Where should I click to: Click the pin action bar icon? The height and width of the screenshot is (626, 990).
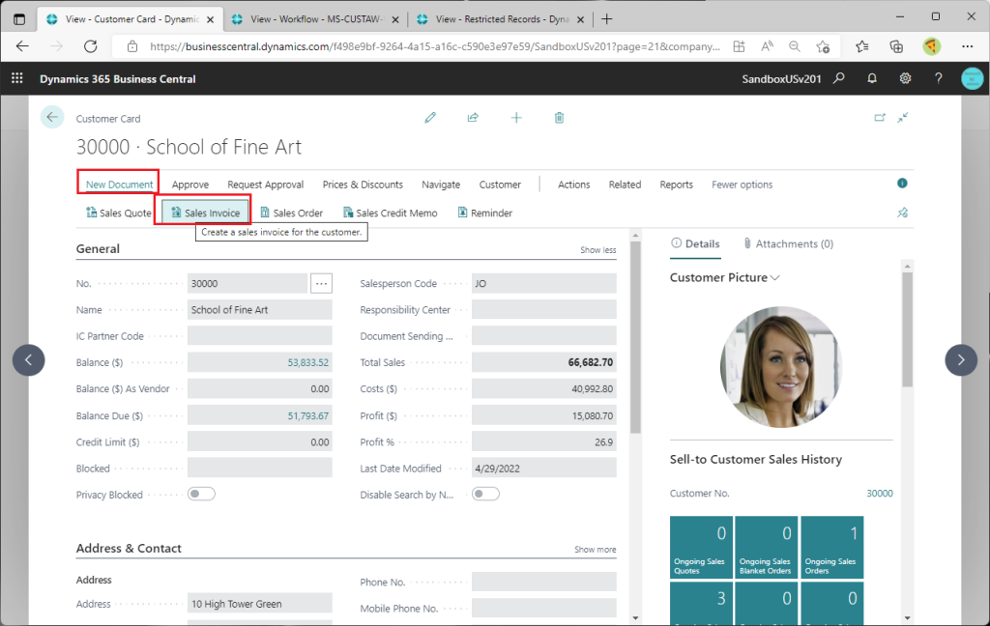point(903,213)
